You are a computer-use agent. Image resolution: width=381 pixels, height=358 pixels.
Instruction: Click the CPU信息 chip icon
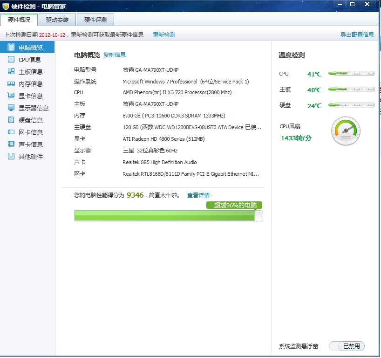coord(11,59)
